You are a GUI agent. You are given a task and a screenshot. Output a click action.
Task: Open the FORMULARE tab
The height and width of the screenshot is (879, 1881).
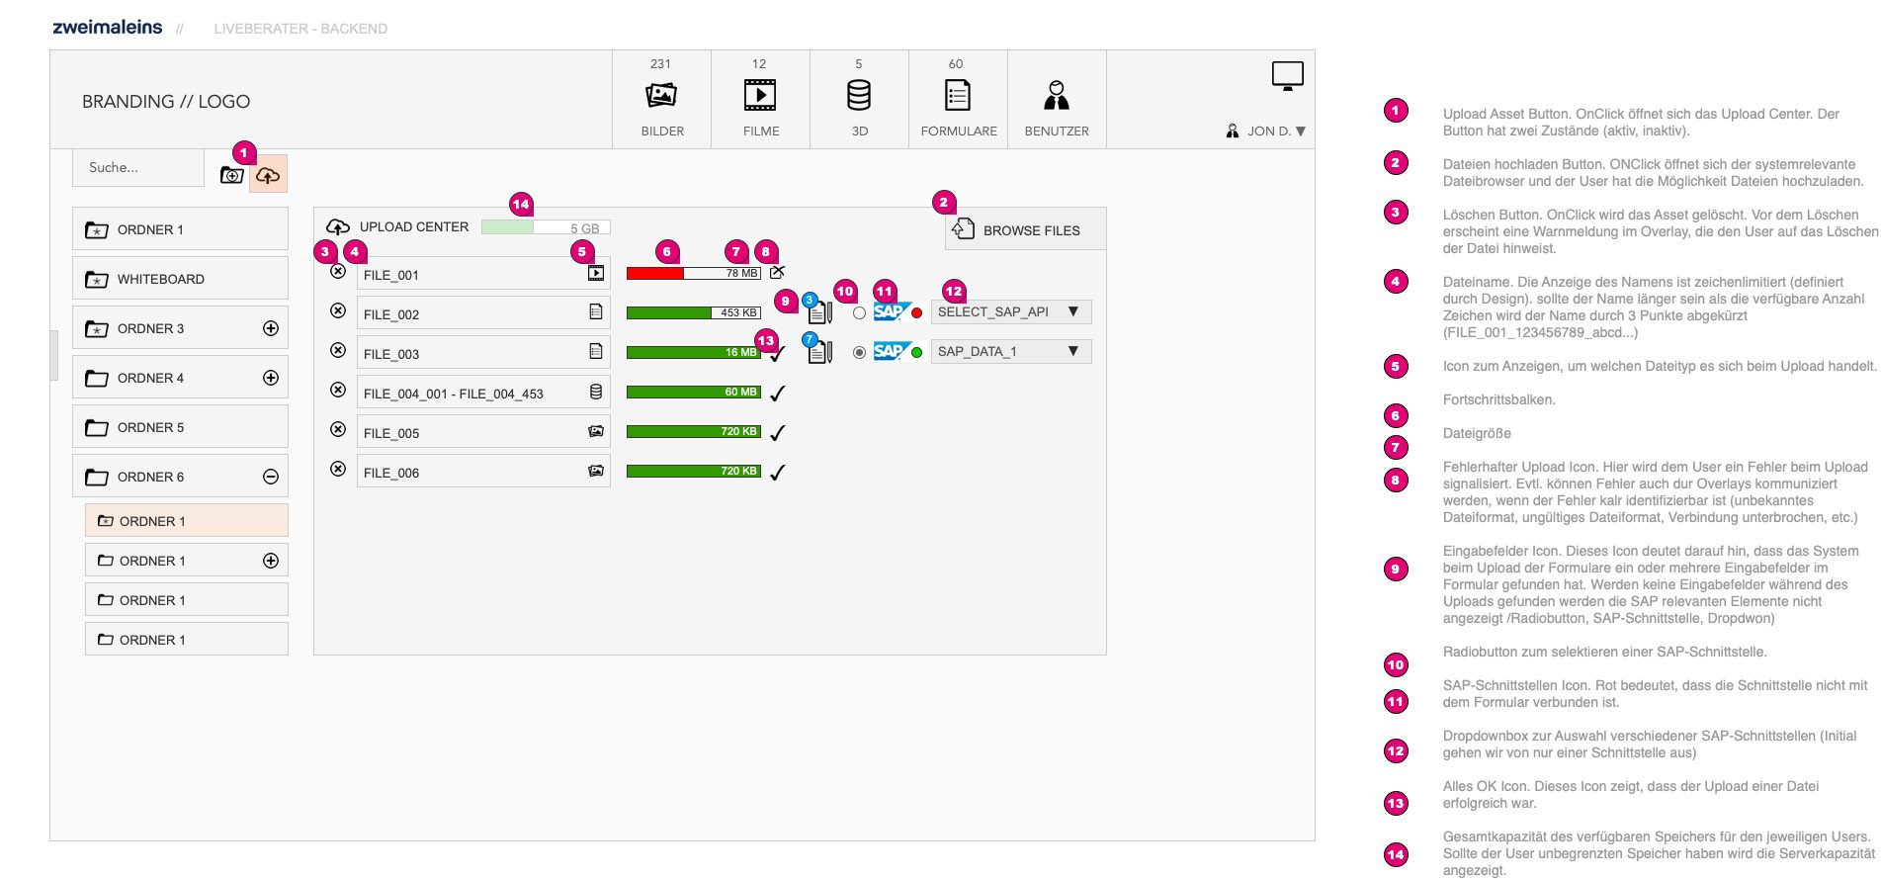point(958,100)
